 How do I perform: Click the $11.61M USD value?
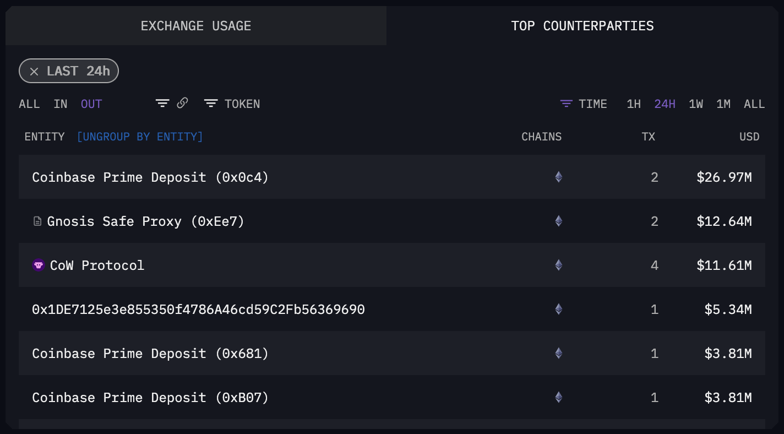(x=724, y=265)
